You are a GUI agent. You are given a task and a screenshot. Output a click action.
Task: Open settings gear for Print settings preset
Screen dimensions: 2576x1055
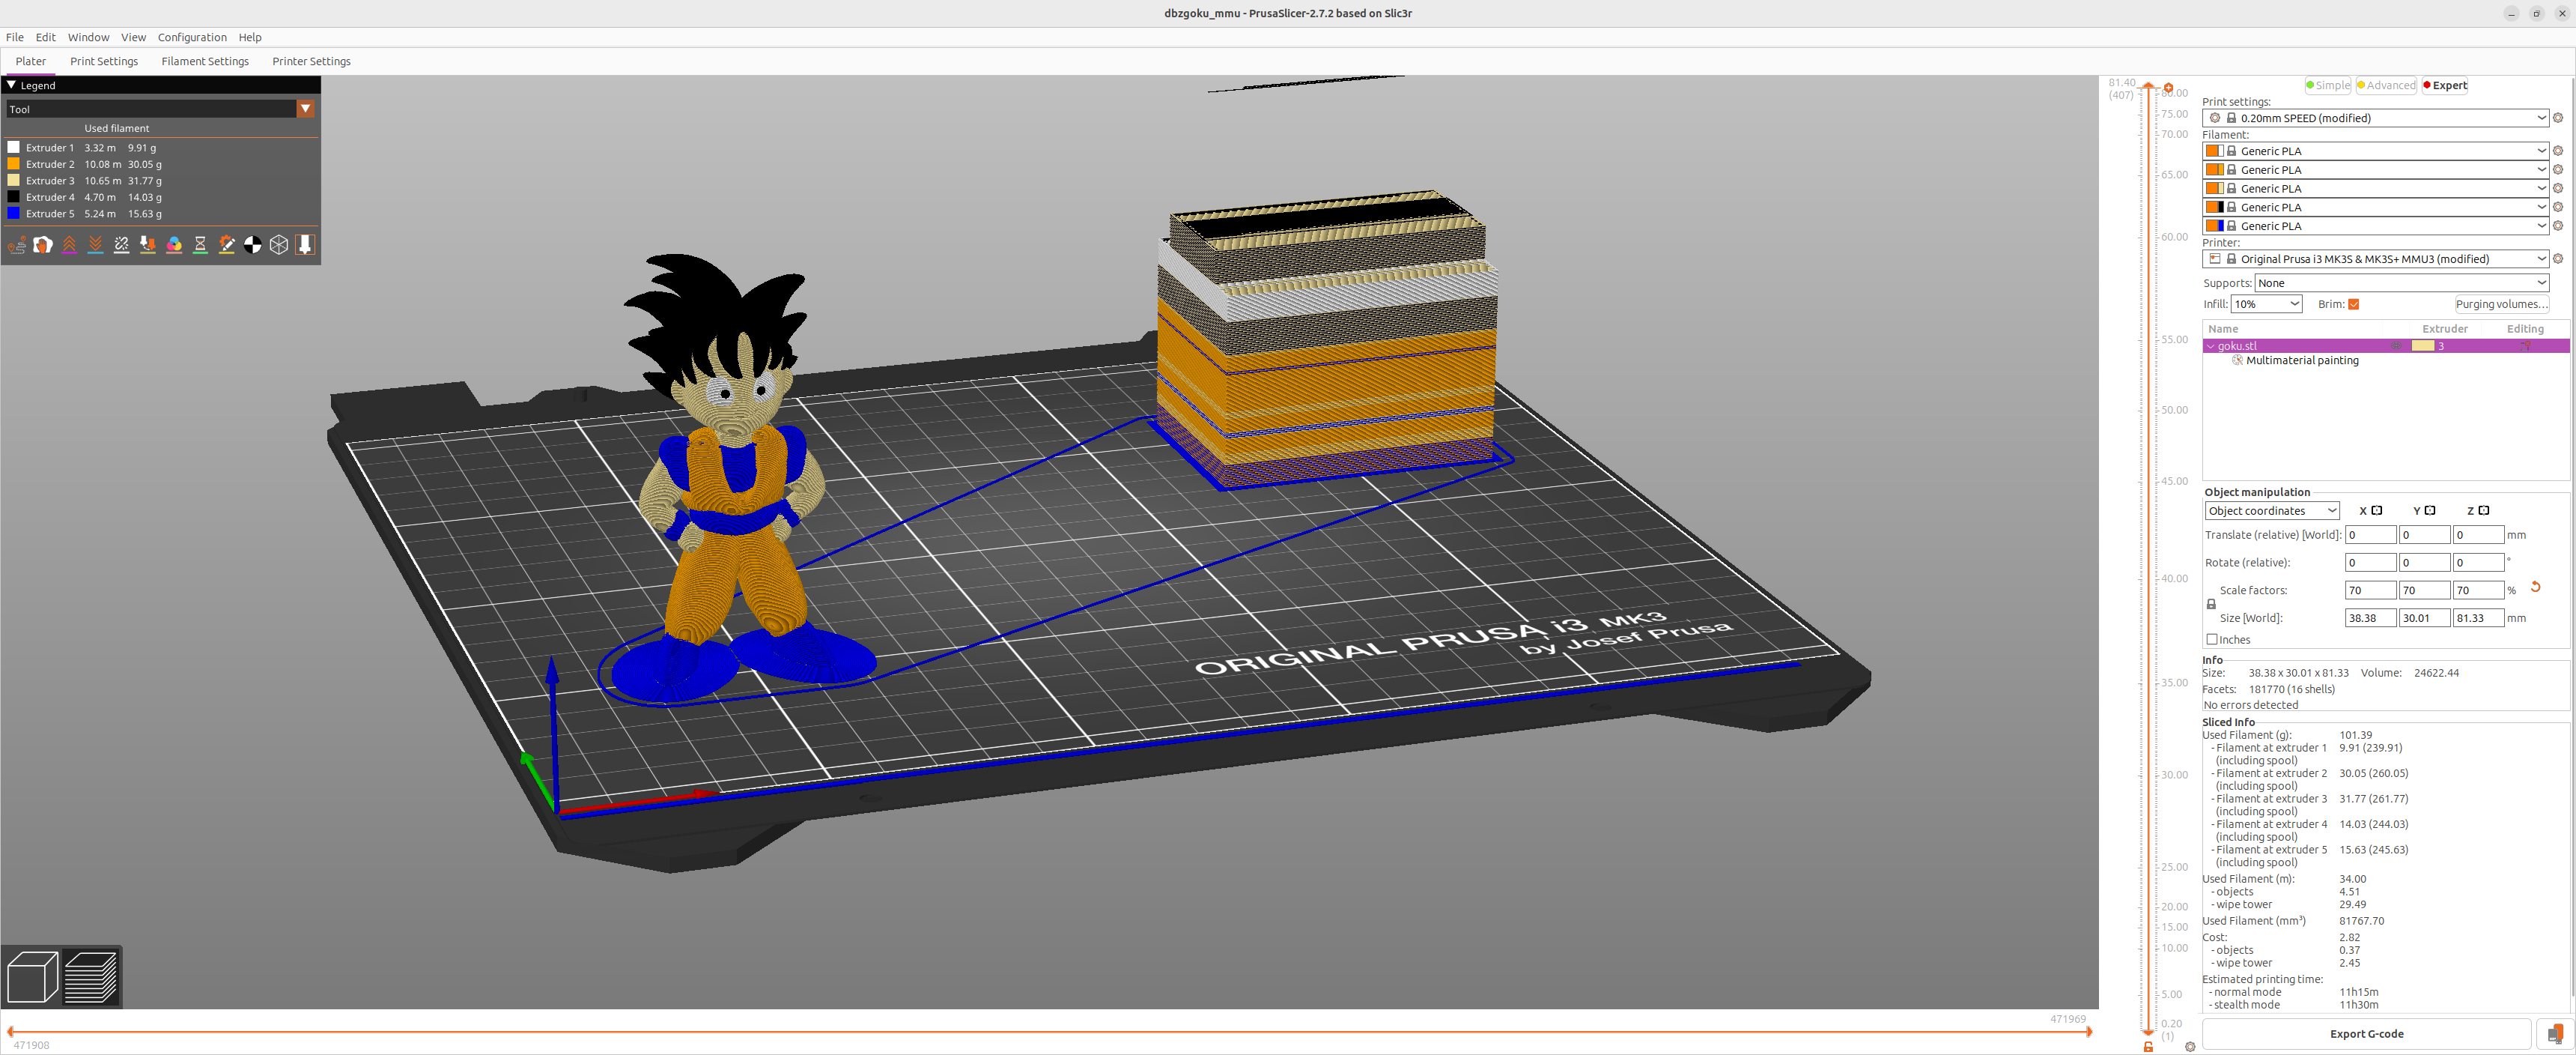2558,118
